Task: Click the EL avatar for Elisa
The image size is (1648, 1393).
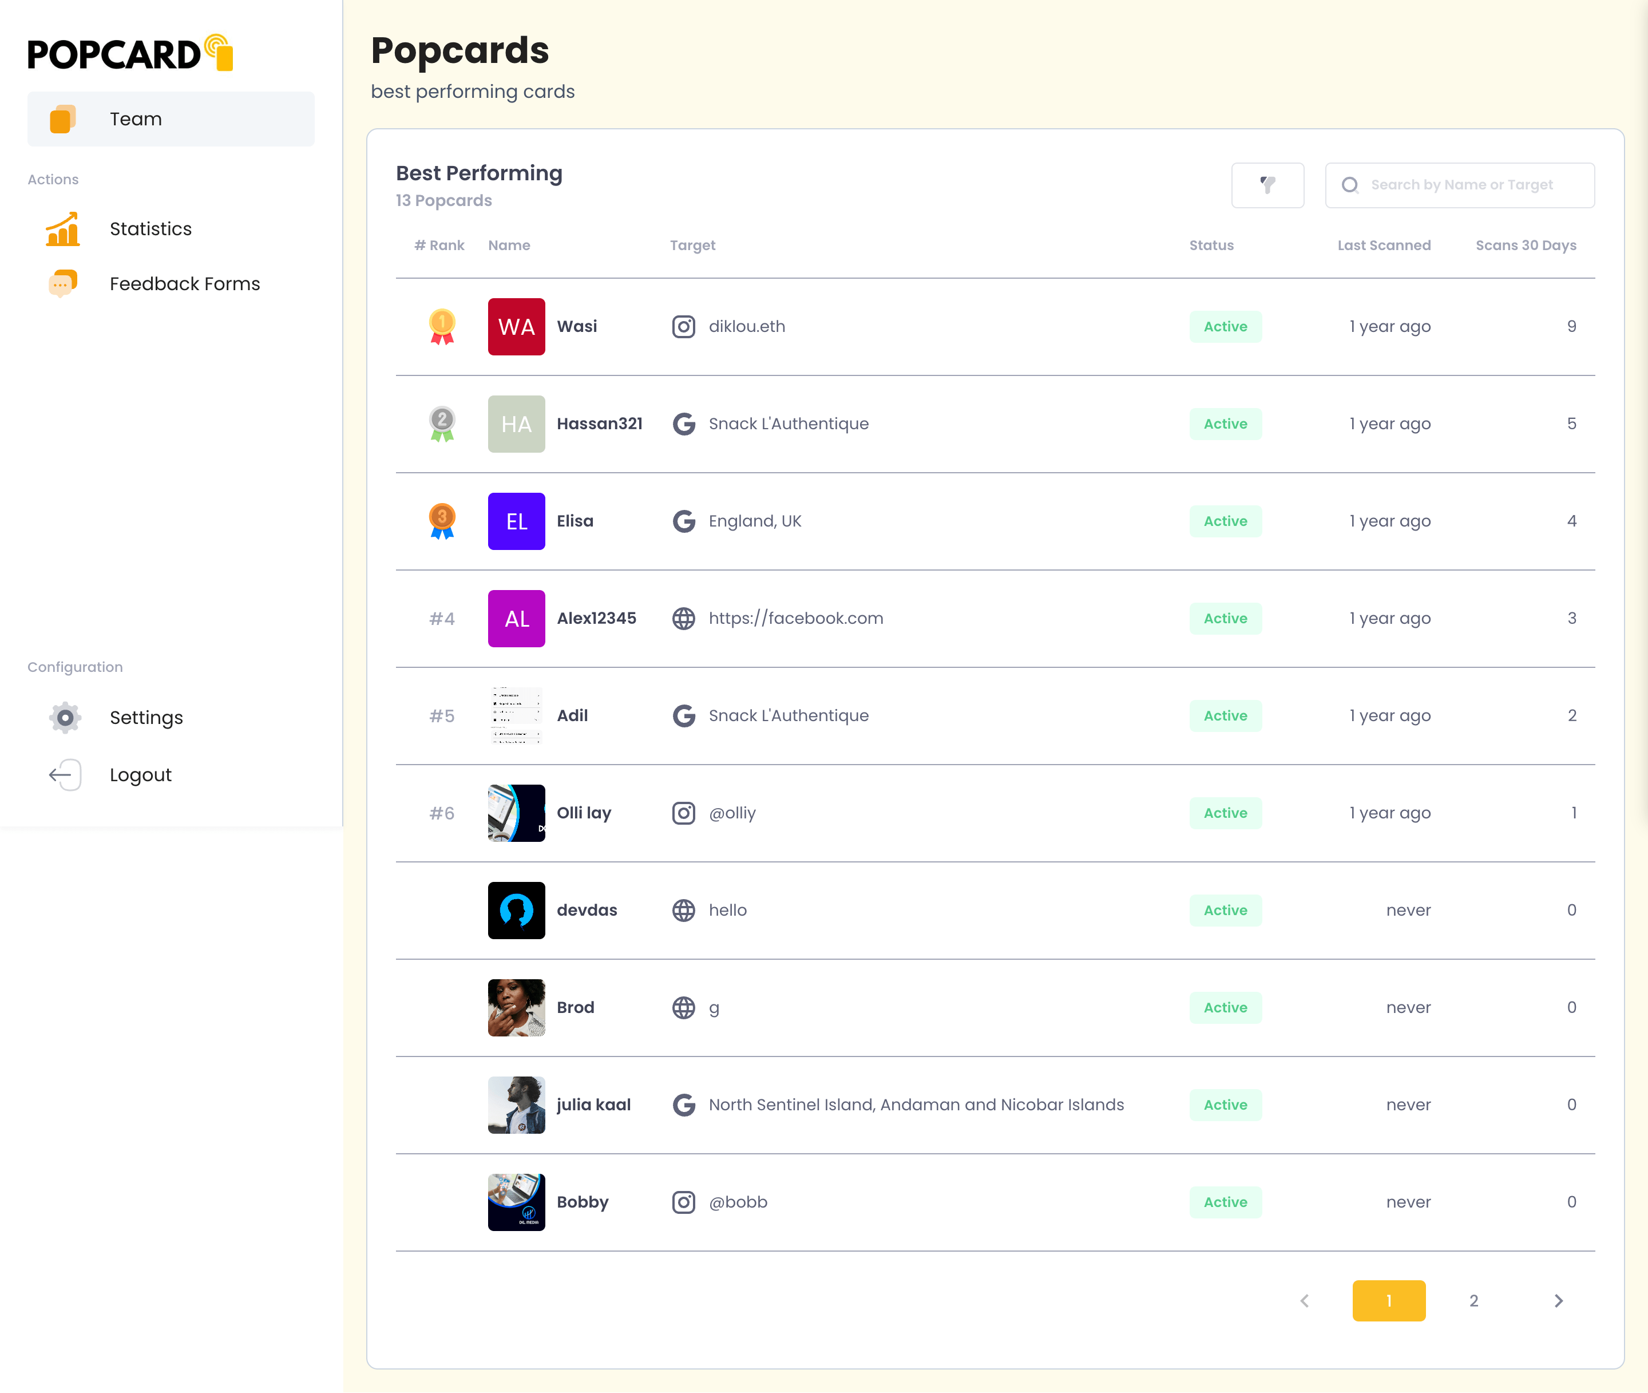Action: [516, 520]
